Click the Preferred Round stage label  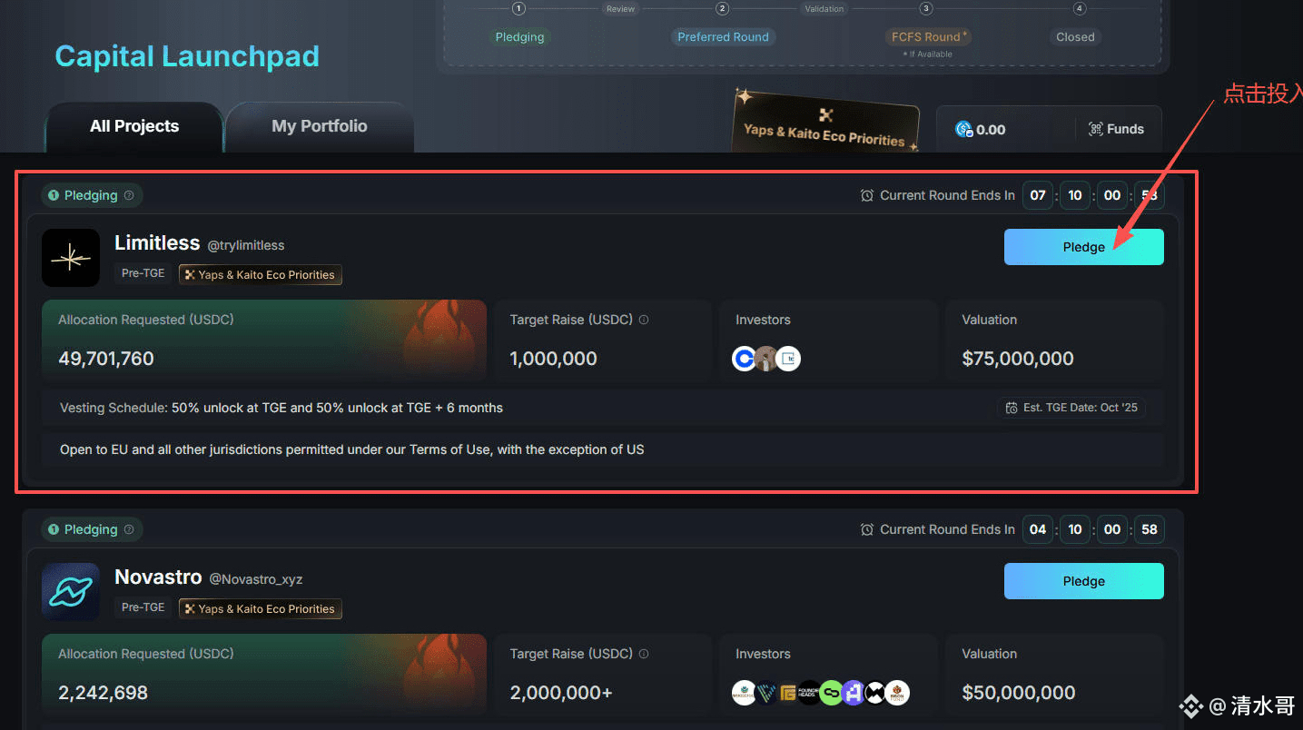click(x=723, y=37)
